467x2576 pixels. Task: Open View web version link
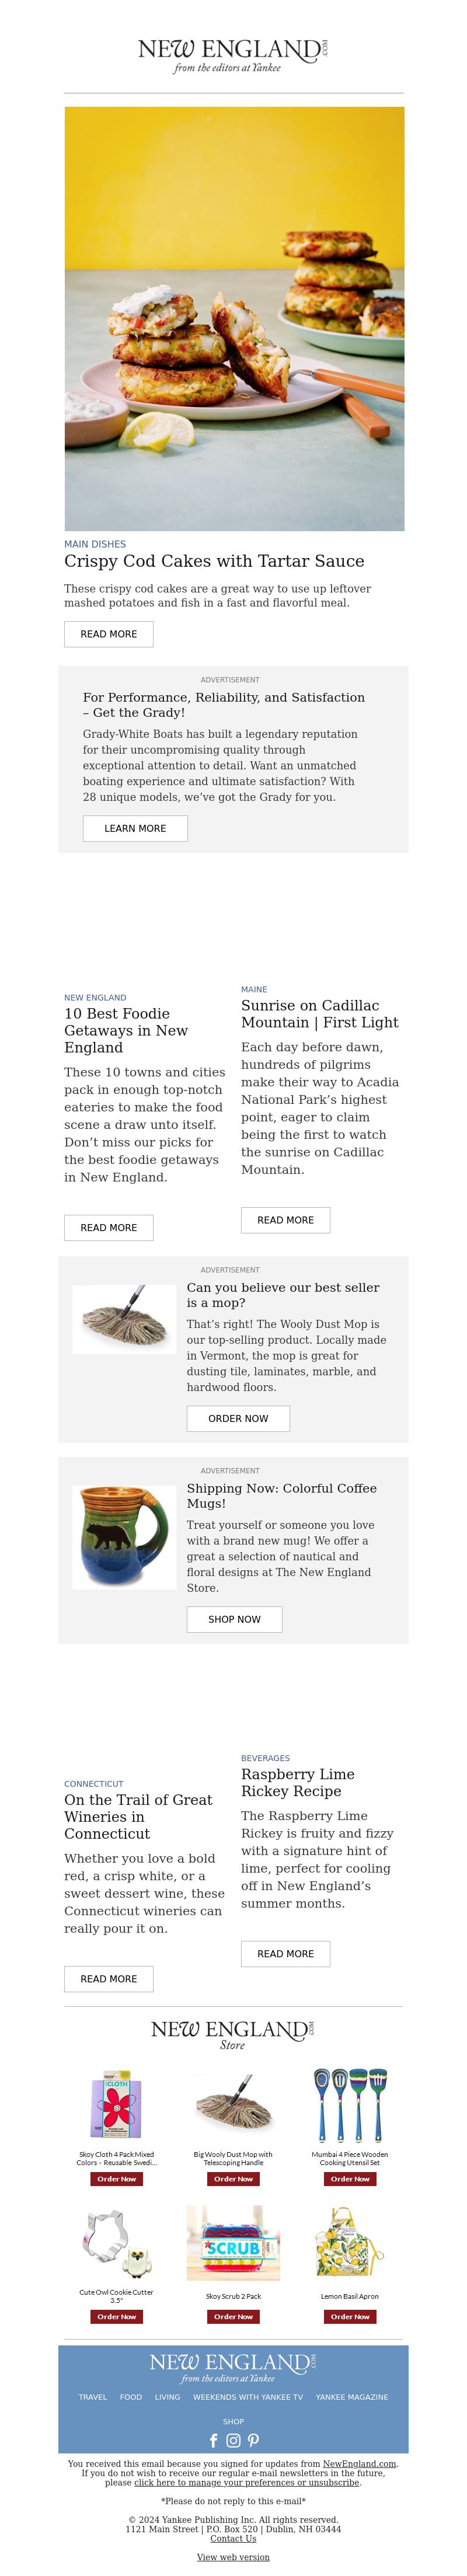coord(233,2557)
